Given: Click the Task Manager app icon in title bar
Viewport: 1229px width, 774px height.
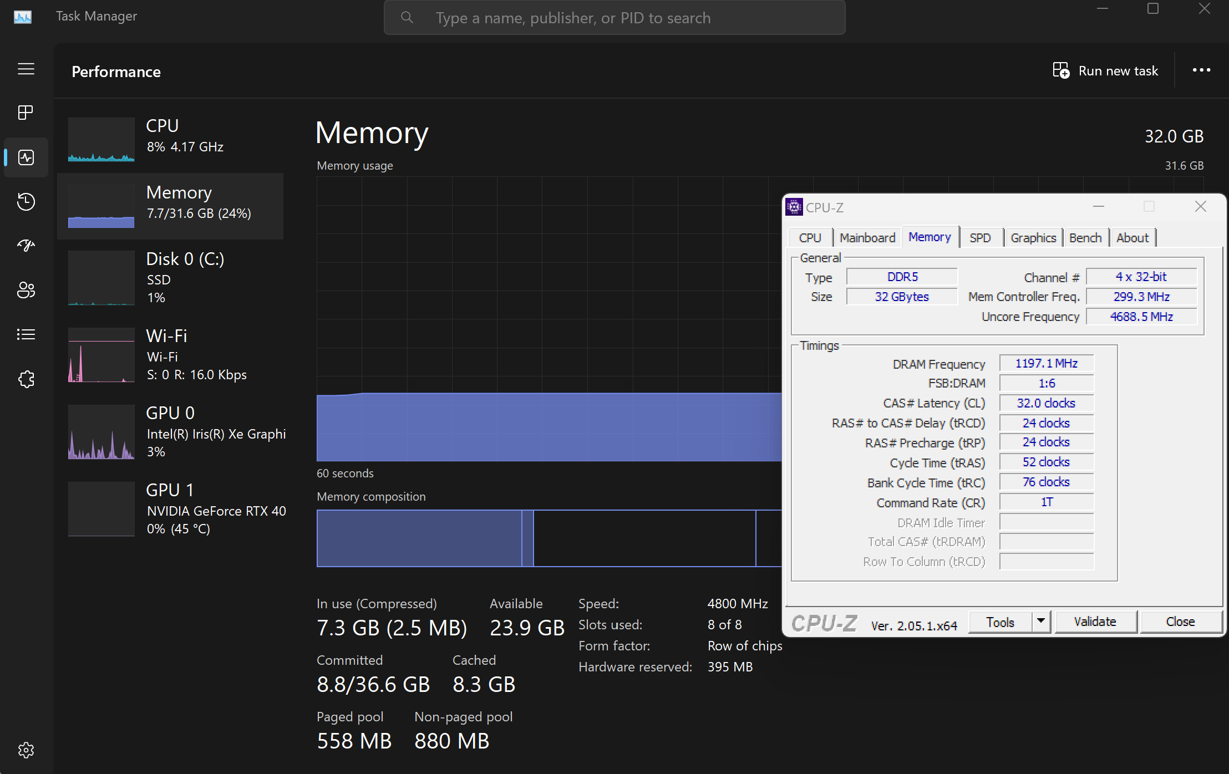Looking at the screenshot, I should pyautogui.click(x=23, y=17).
